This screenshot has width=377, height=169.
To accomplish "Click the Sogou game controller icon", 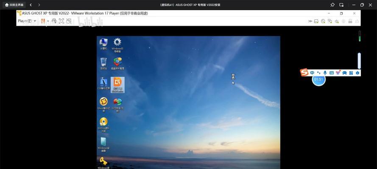I will point(344,73).
